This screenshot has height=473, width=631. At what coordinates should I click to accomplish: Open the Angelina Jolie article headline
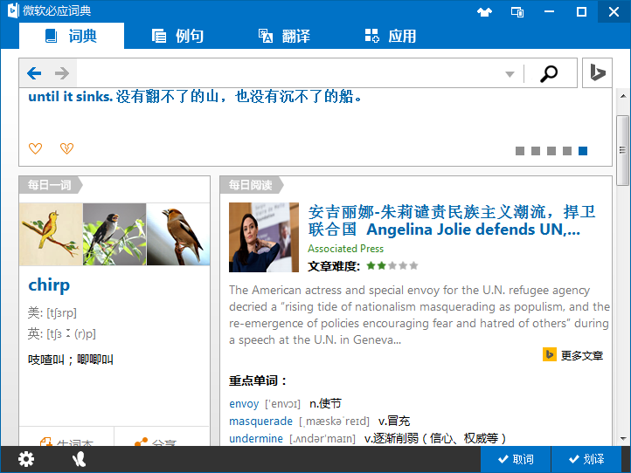(452, 220)
